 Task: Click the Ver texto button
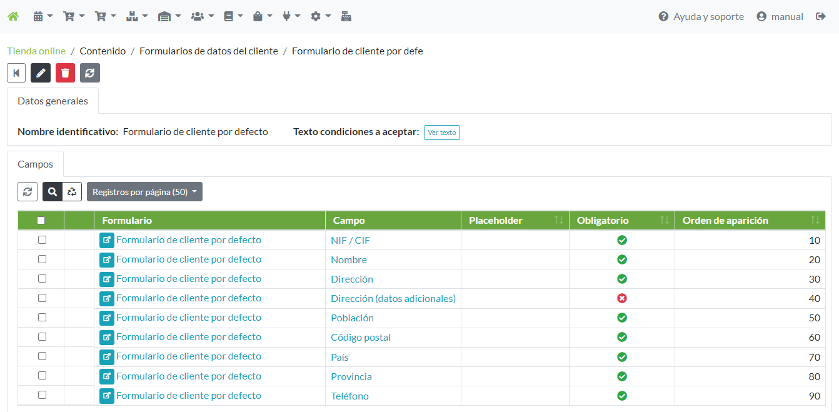point(441,133)
